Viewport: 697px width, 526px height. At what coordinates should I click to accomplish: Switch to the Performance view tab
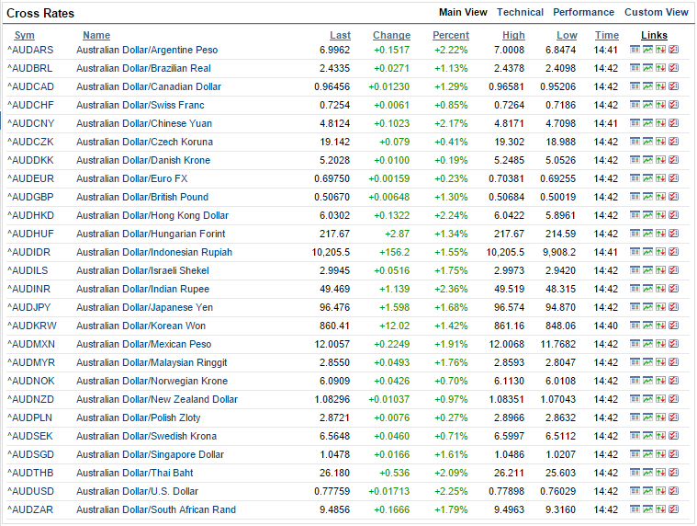(583, 13)
